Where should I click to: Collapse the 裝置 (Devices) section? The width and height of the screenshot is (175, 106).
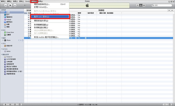tap(2, 38)
